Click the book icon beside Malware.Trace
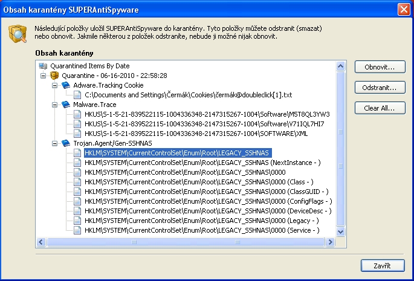 (x=66, y=105)
